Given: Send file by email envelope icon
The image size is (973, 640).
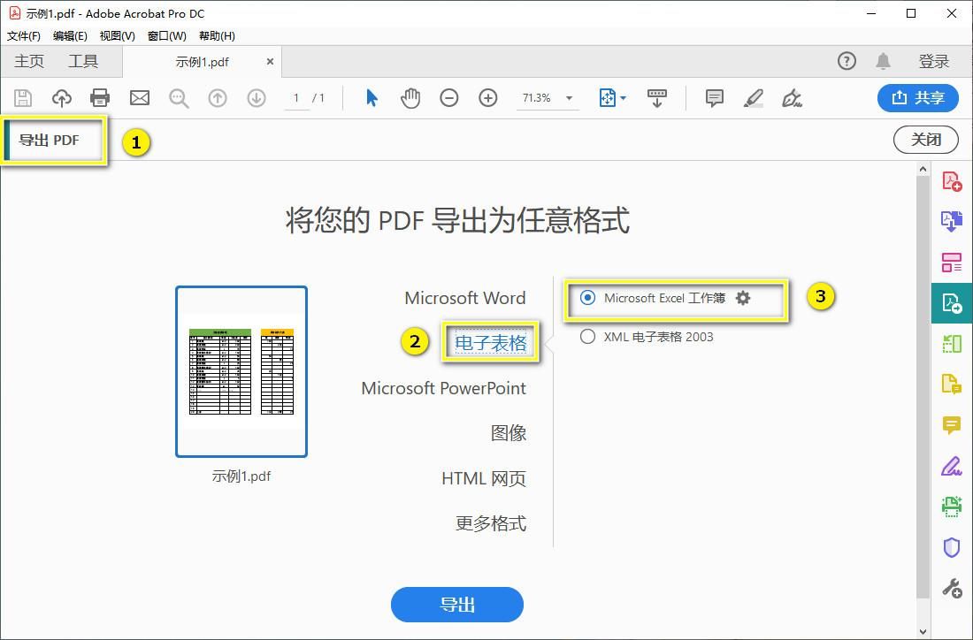Looking at the screenshot, I should click(140, 98).
